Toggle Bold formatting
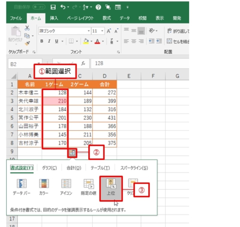Image resolution: width=240 pixels, height=227 pixels. point(42,41)
